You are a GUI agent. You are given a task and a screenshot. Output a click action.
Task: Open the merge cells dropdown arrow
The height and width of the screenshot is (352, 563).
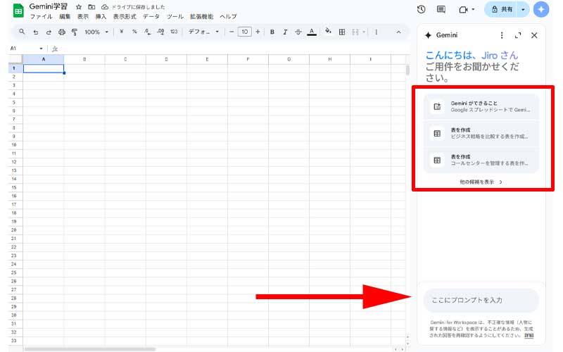coord(364,32)
